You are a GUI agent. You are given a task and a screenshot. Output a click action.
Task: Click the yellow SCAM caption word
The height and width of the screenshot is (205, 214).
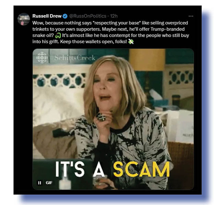[x=142, y=169]
